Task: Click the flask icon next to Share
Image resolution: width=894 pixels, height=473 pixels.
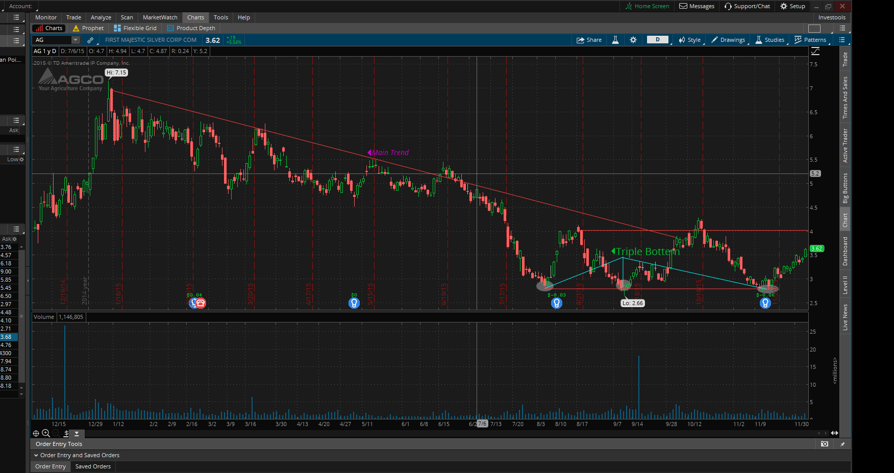Action: [615, 40]
